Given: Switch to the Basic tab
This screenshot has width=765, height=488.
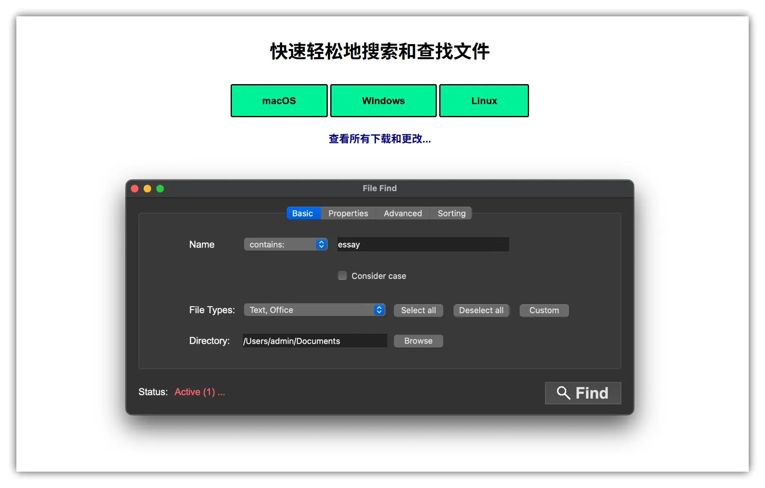Looking at the screenshot, I should [302, 213].
